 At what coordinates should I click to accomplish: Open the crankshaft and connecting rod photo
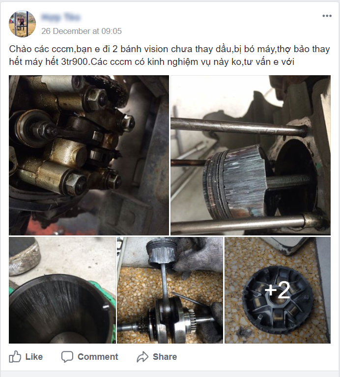pyautogui.click(x=170, y=290)
